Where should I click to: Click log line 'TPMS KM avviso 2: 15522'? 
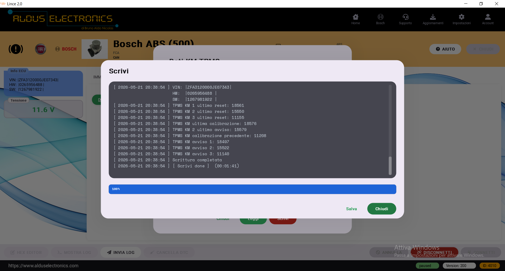(x=171, y=148)
